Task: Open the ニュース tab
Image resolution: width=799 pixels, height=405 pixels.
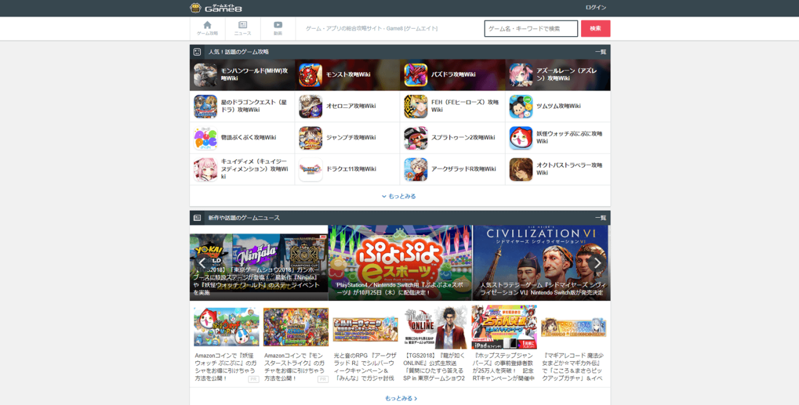Action: (243, 29)
